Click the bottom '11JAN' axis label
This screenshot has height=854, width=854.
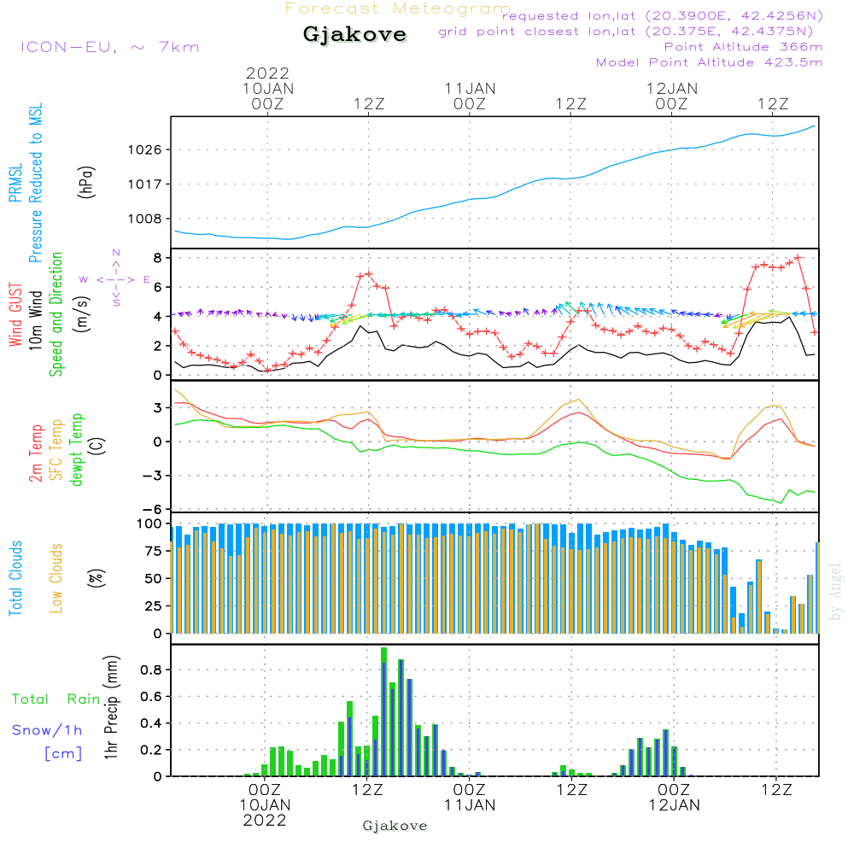click(x=470, y=805)
